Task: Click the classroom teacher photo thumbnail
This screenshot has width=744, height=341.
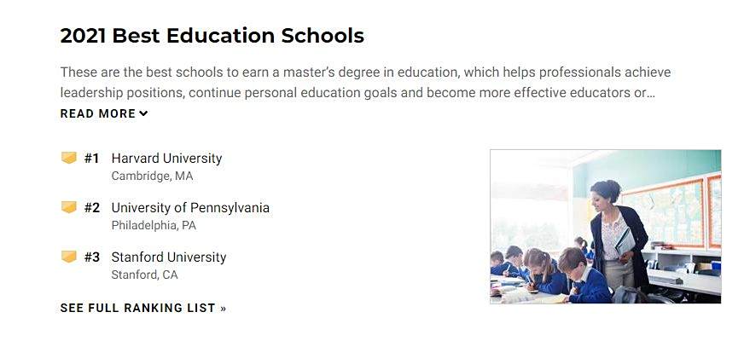Action: [606, 227]
